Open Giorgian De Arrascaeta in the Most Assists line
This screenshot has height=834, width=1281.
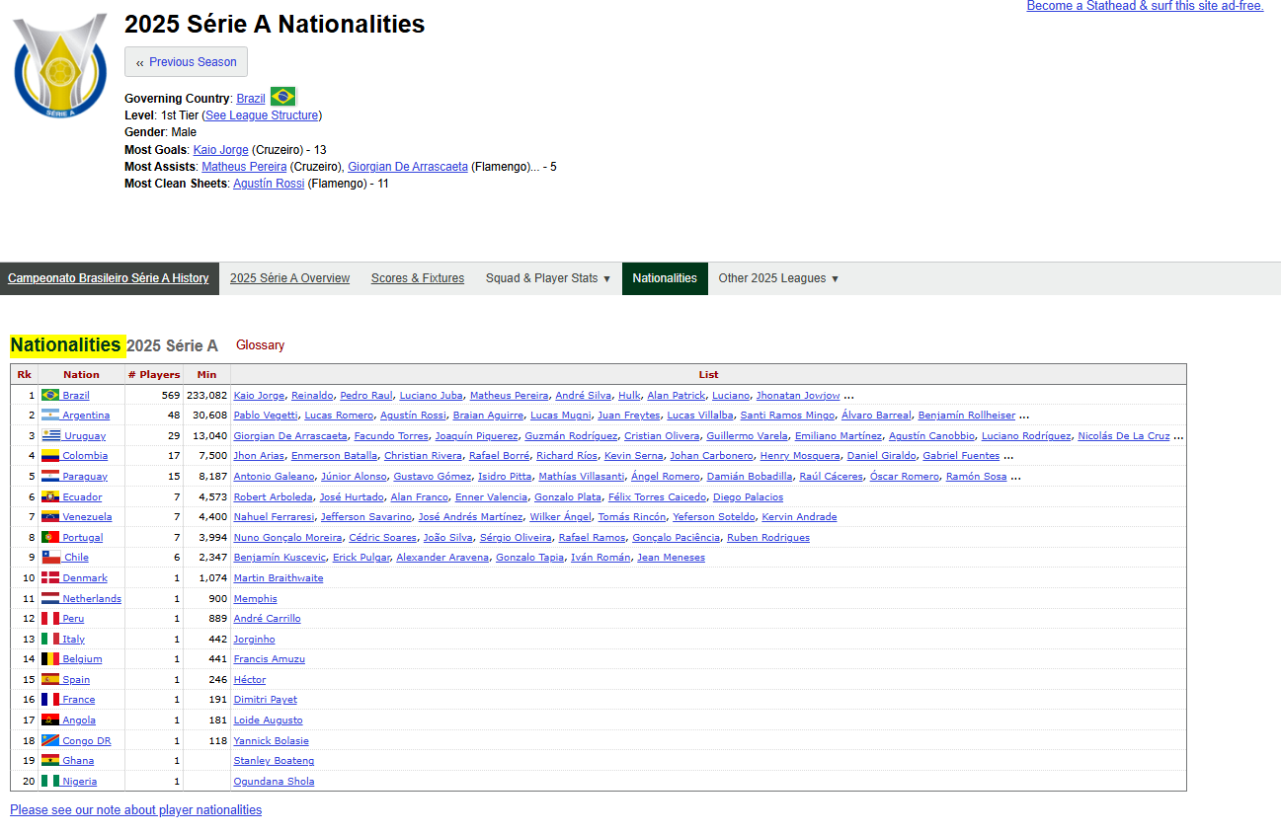coord(408,167)
